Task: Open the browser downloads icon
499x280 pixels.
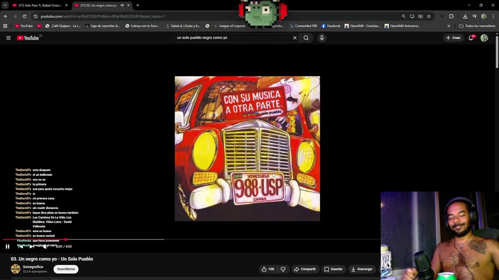Action: tap(465, 16)
